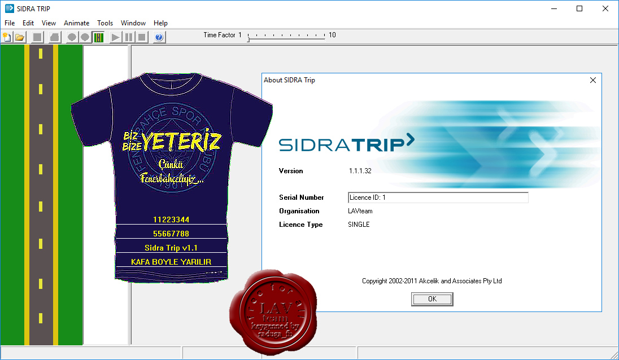Stop the animation using the square button after pause

click(x=142, y=37)
